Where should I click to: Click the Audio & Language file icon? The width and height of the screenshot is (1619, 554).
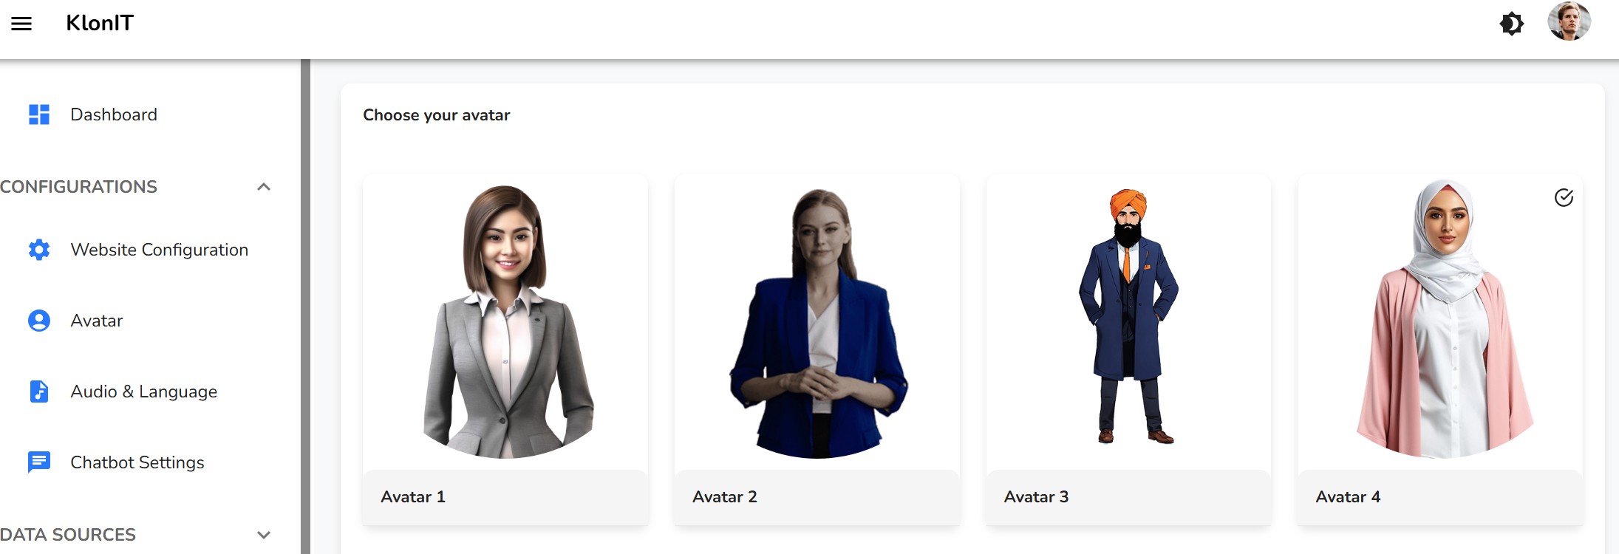coord(39,391)
